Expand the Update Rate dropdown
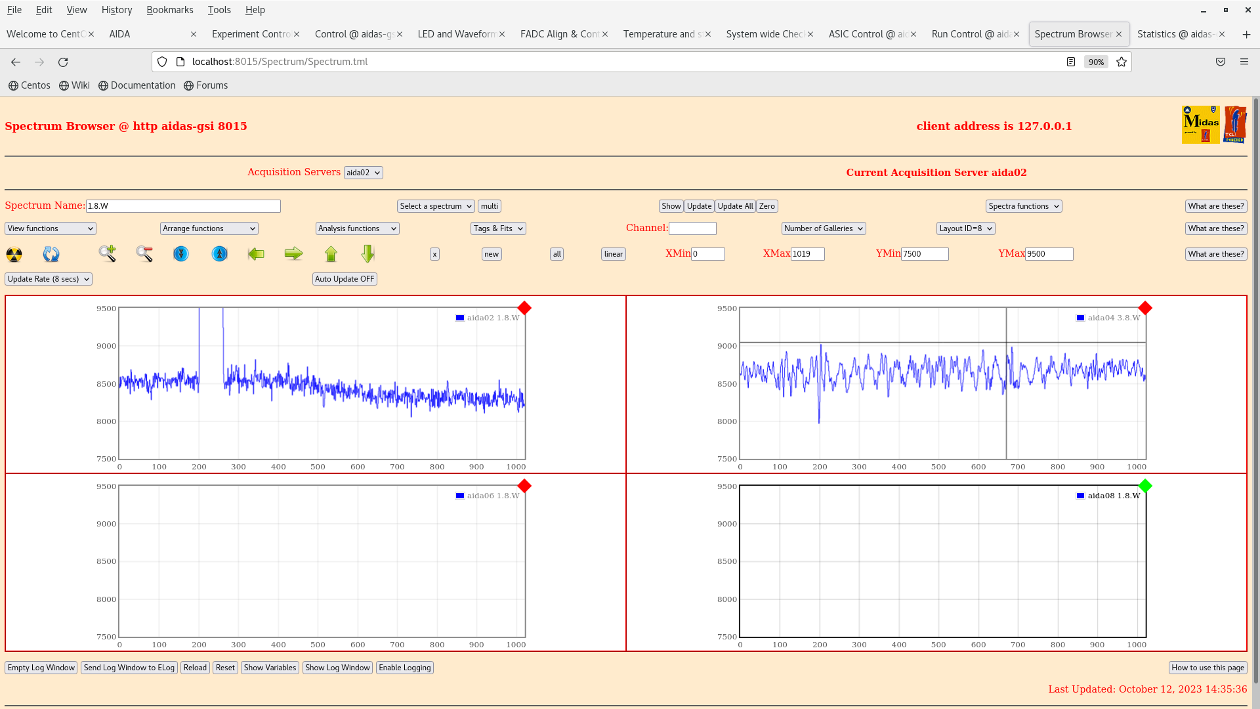 coord(49,279)
